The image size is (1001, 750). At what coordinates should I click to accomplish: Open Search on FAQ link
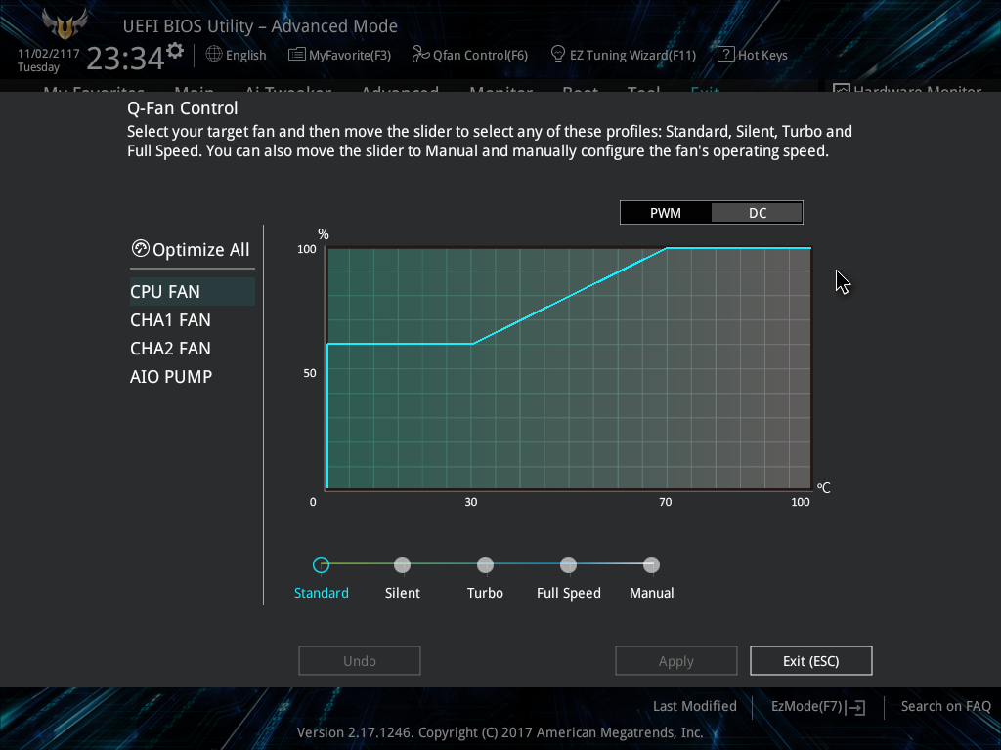pyautogui.click(x=945, y=706)
